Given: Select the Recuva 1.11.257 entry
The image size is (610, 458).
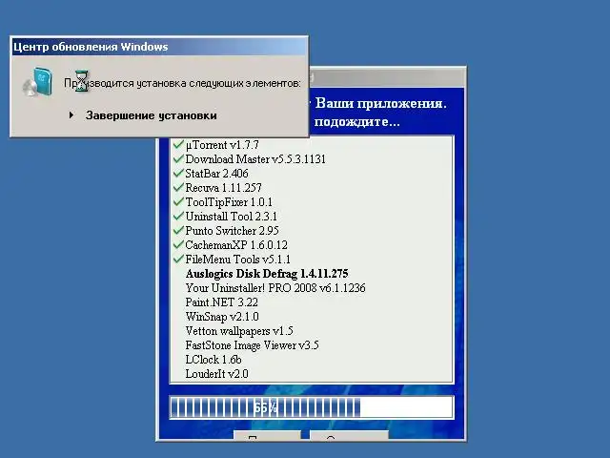Looking at the screenshot, I should 223,188.
